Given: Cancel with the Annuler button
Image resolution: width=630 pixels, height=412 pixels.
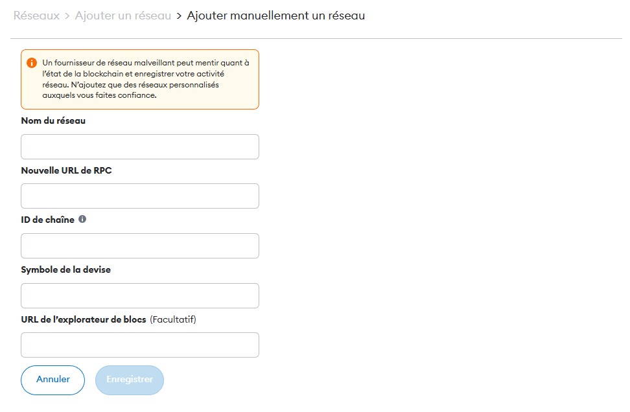Looking at the screenshot, I should click(x=52, y=380).
